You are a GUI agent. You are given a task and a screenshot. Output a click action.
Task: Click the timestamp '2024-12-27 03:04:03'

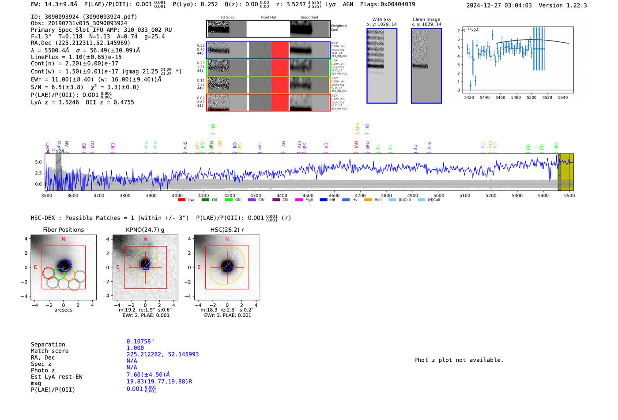pos(499,5)
